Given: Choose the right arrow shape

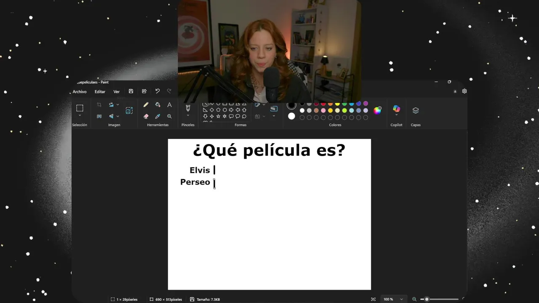Looking at the screenshot, I should [x=231, y=110].
